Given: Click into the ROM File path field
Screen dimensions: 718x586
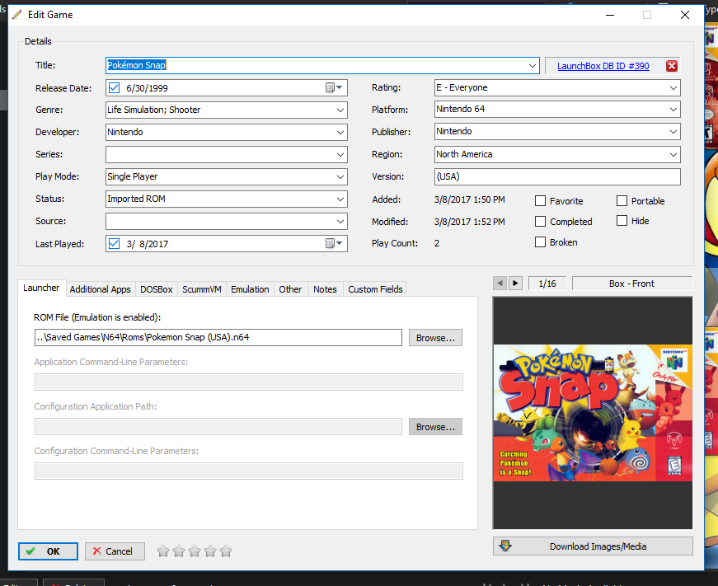Looking at the screenshot, I should [x=218, y=337].
